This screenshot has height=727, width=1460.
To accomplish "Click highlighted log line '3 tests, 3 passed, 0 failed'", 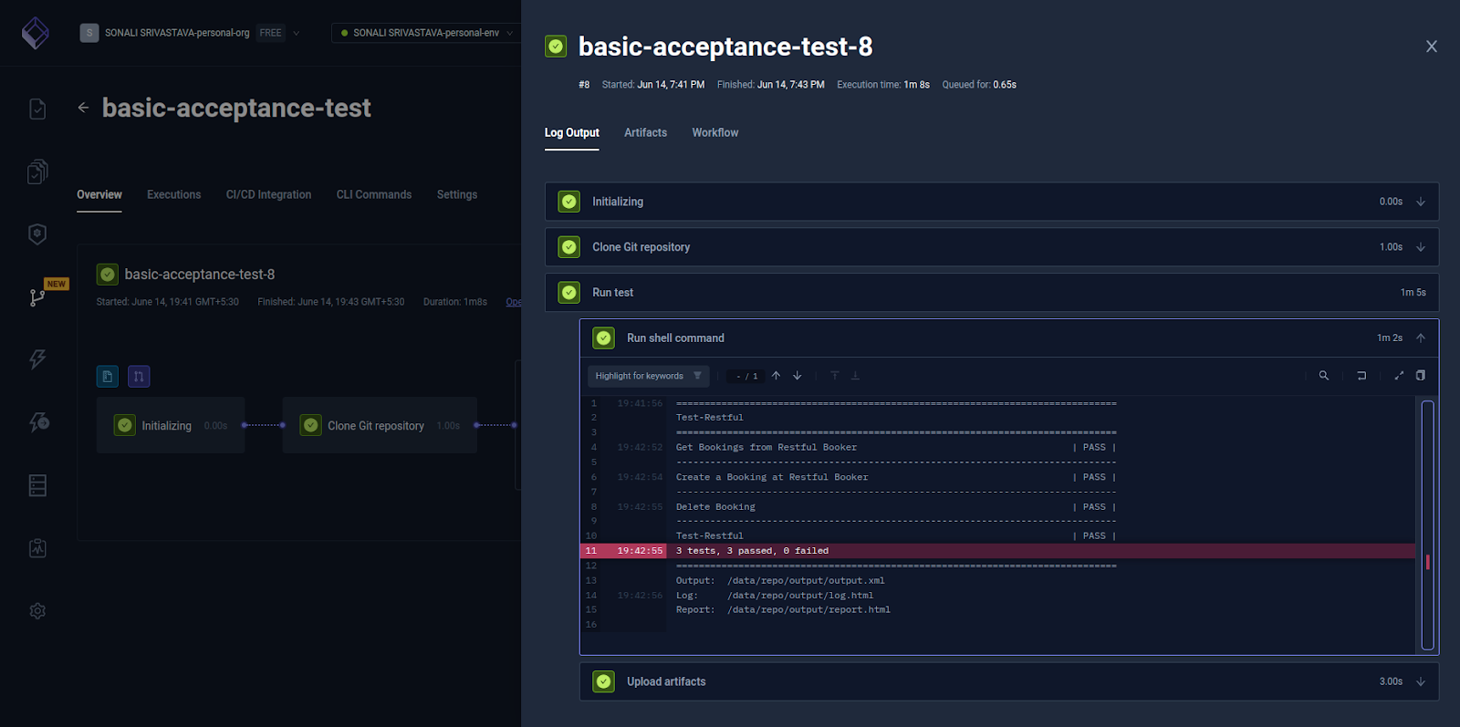I will click(997, 551).
